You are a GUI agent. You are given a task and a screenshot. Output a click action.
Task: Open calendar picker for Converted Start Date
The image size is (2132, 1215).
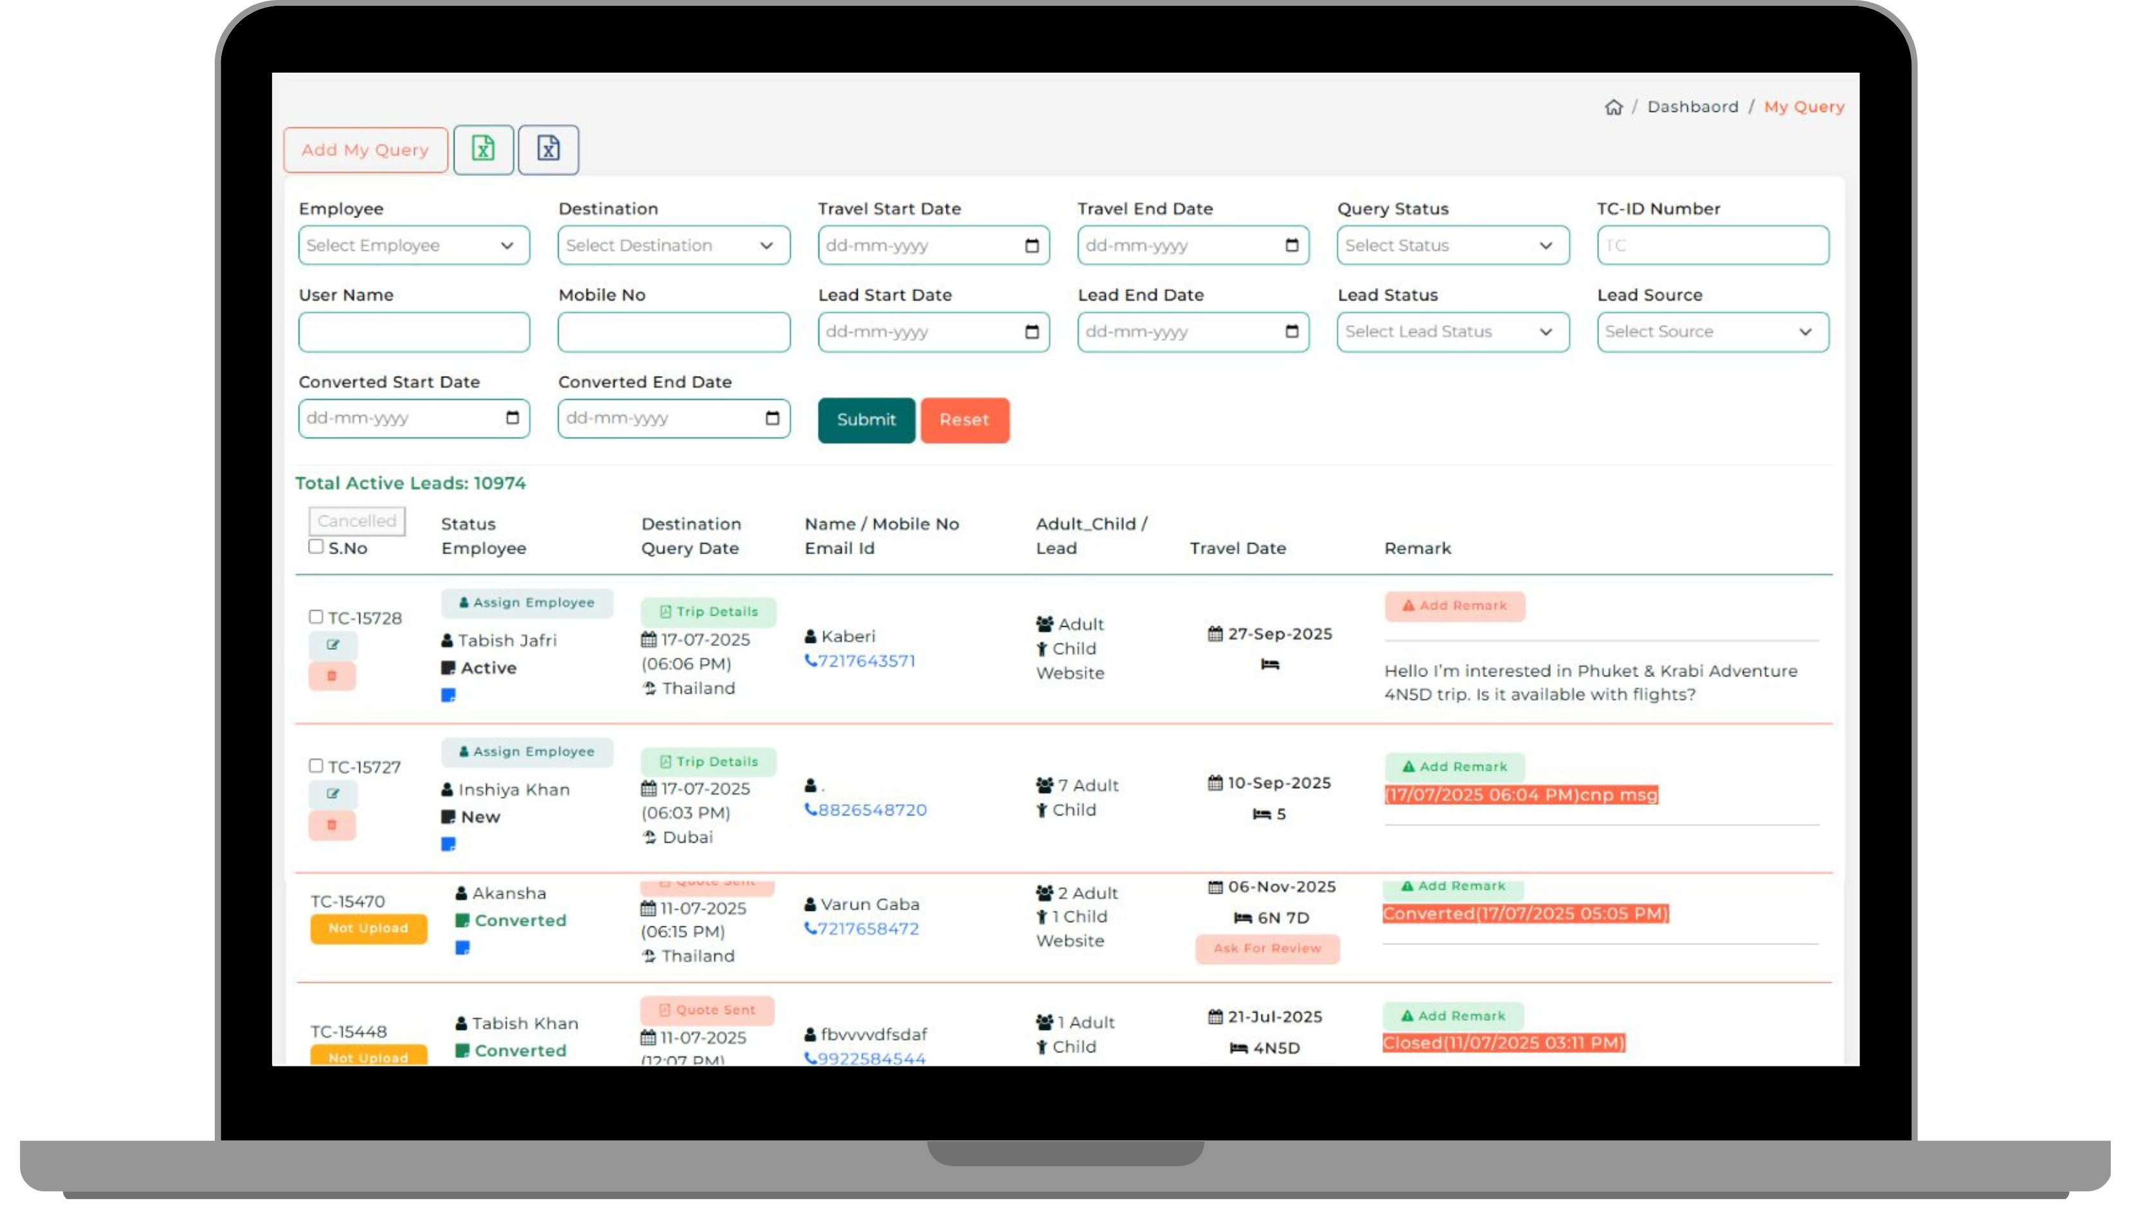(x=512, y=417)
